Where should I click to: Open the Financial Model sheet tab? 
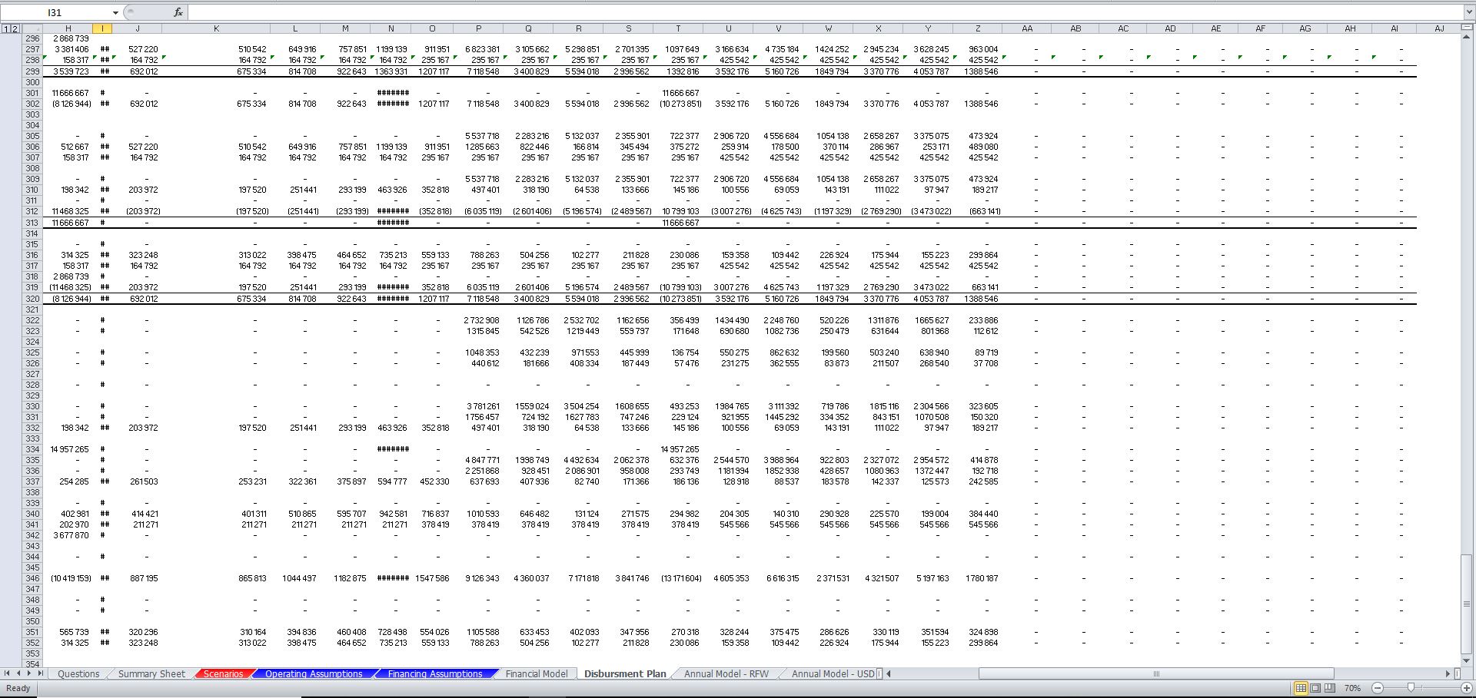click(x=536, y=673)
